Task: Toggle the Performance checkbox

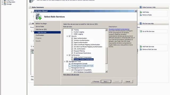Action: [70, 55]
